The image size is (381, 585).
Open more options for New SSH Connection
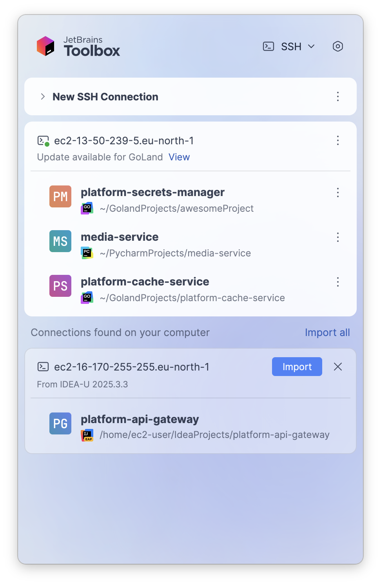pyautogui.click(x=337, y=96)
